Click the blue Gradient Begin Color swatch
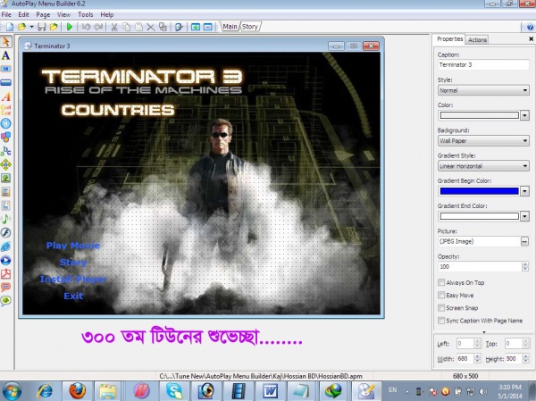Image resolution: width=536 pixels, height=401 pixels. coord(479,191)
